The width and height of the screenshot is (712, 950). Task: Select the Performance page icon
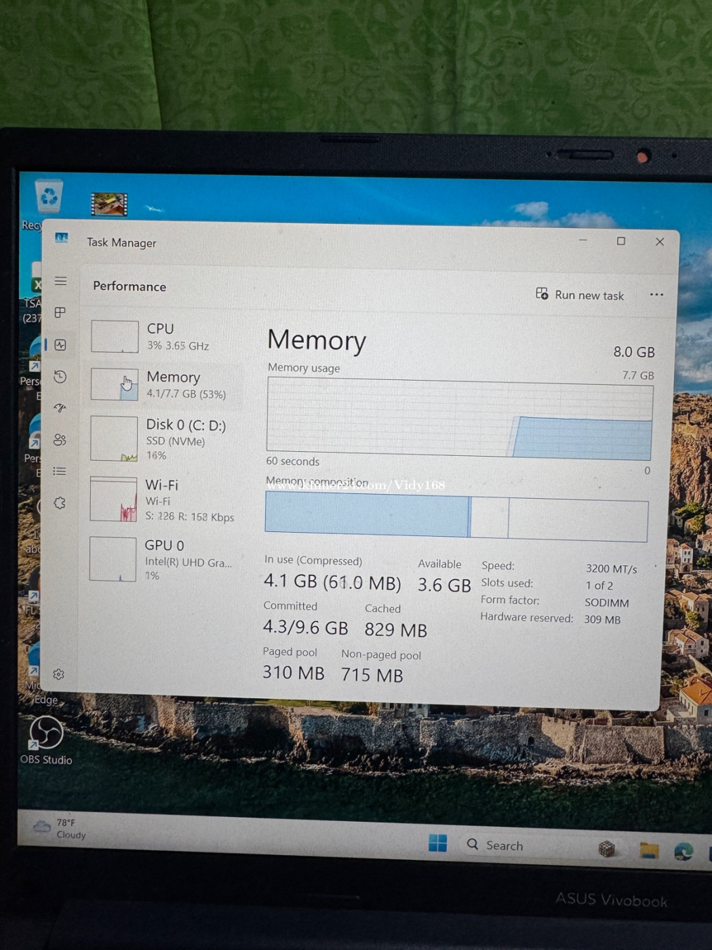(x=60, y=345)
